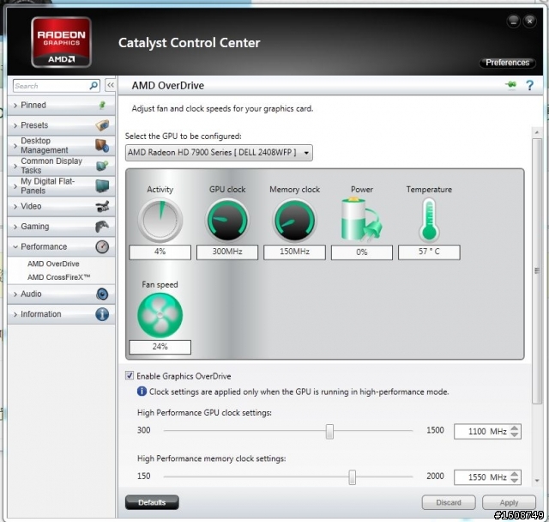
Task: Click the Apply button
Action: click(509, 502)
